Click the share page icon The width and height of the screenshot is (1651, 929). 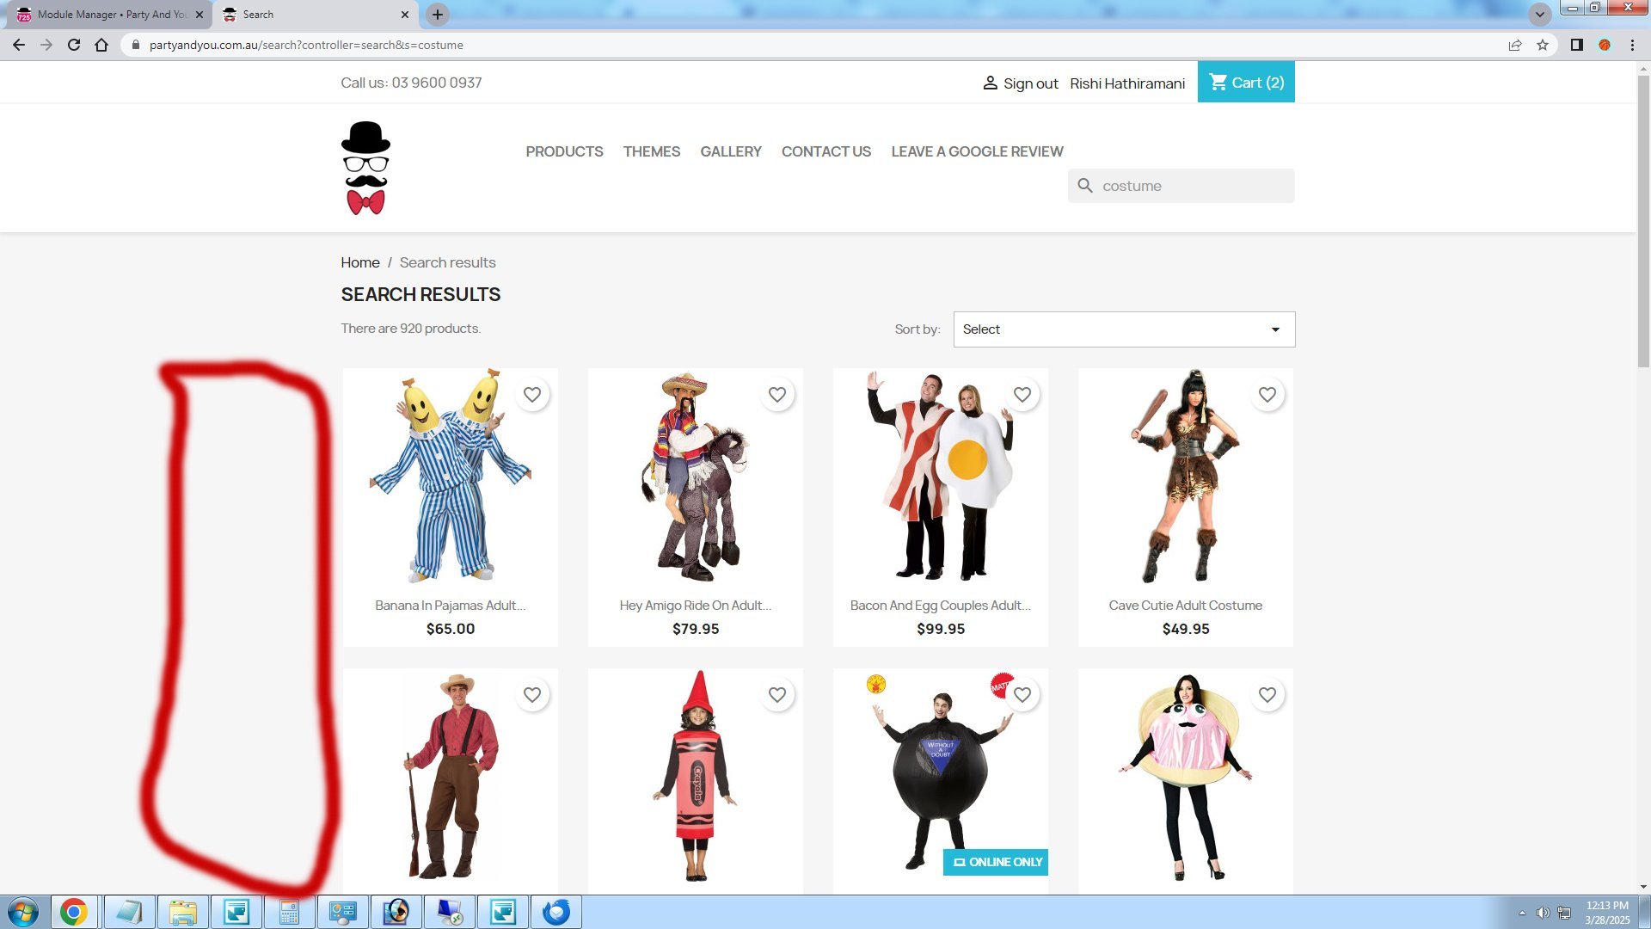tap(1515, 45)
